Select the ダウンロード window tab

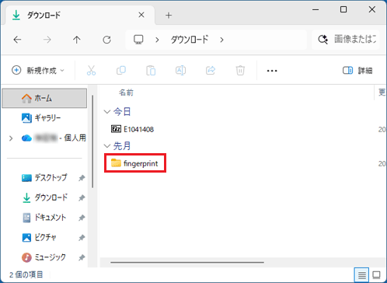(79, 15)
